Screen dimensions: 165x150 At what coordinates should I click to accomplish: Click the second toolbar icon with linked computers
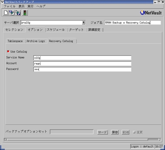12,13
